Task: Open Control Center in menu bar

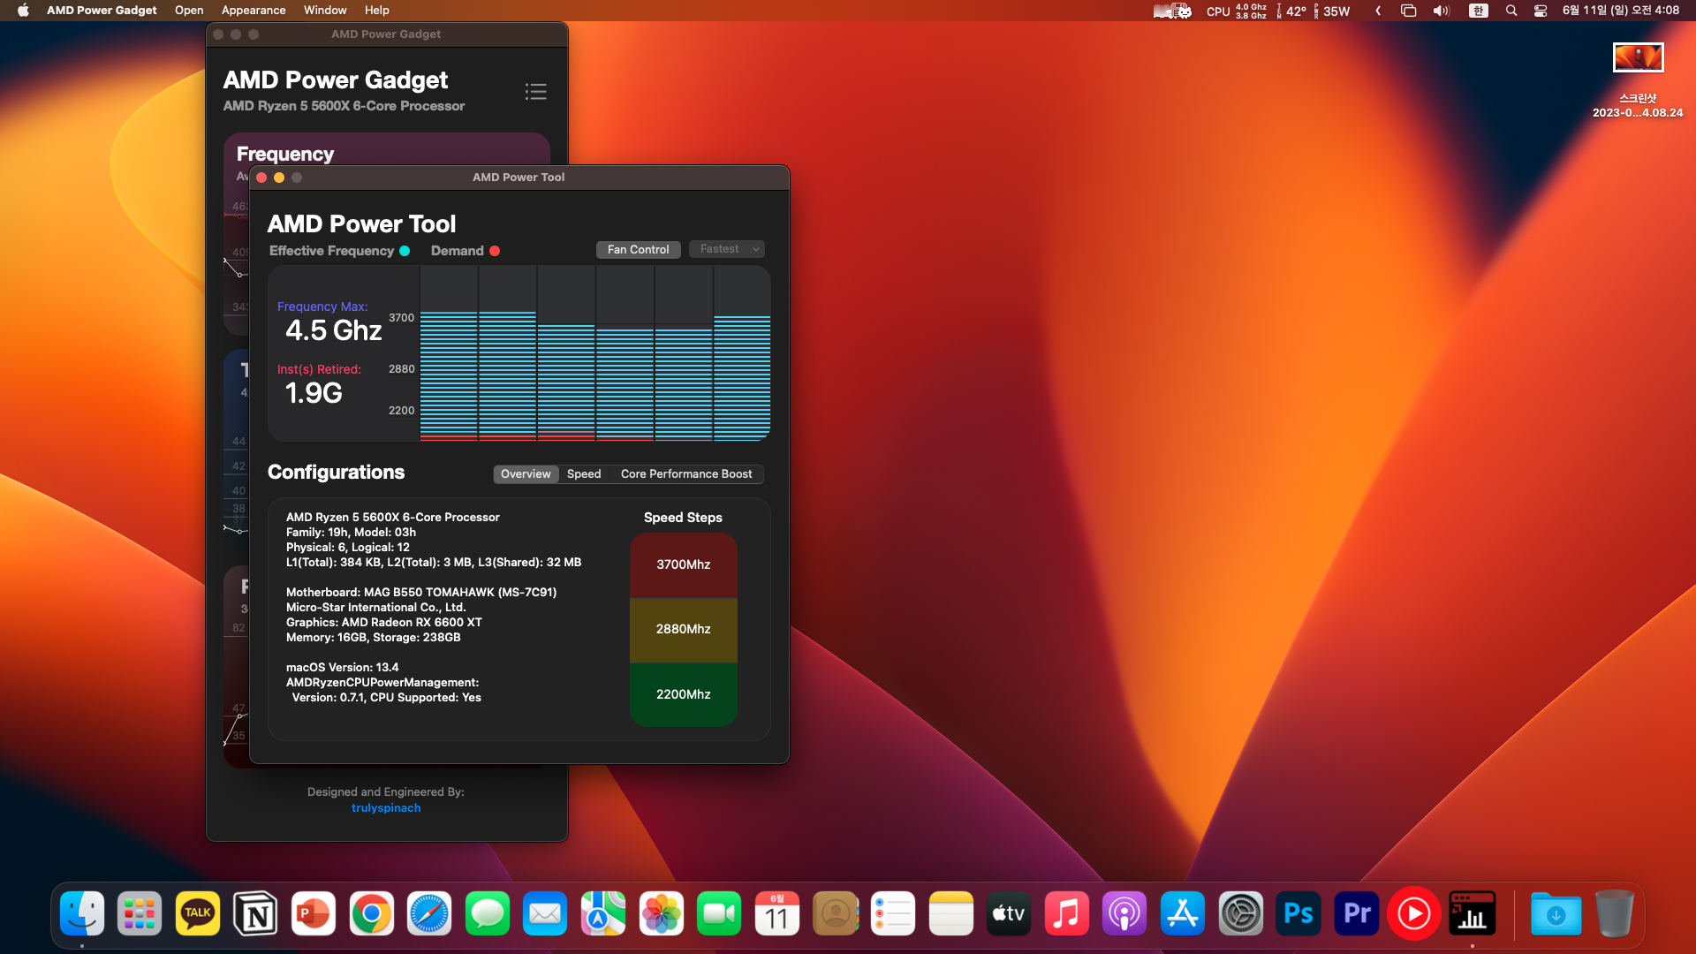Action: point(1541,11)
